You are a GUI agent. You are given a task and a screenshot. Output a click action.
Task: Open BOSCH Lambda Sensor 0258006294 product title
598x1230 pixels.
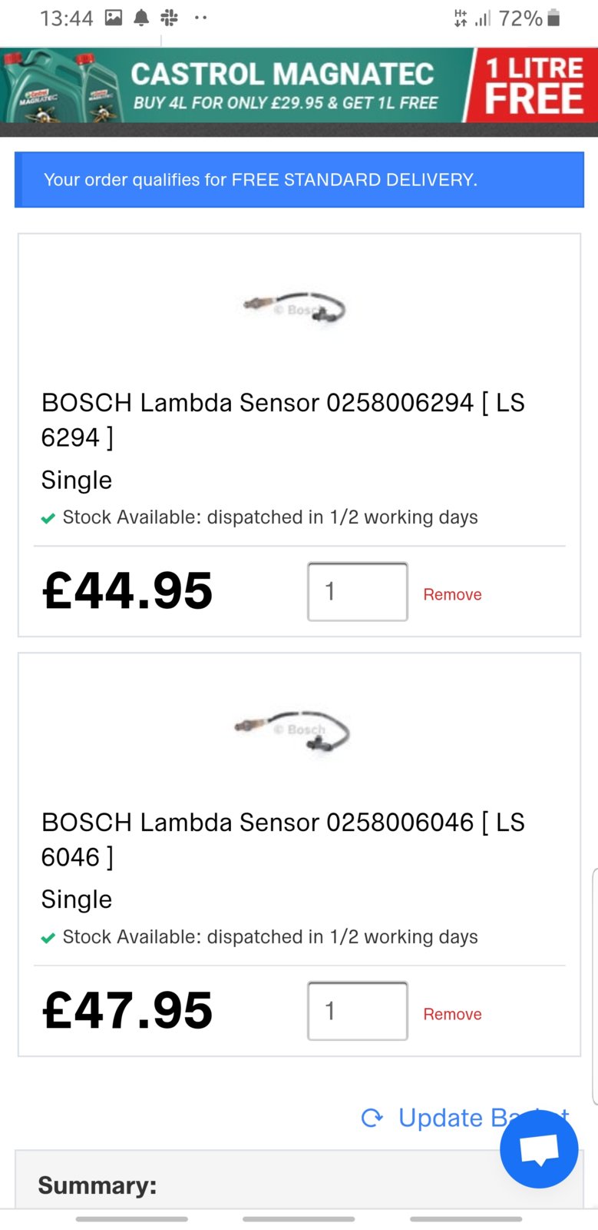coord(282,420)
